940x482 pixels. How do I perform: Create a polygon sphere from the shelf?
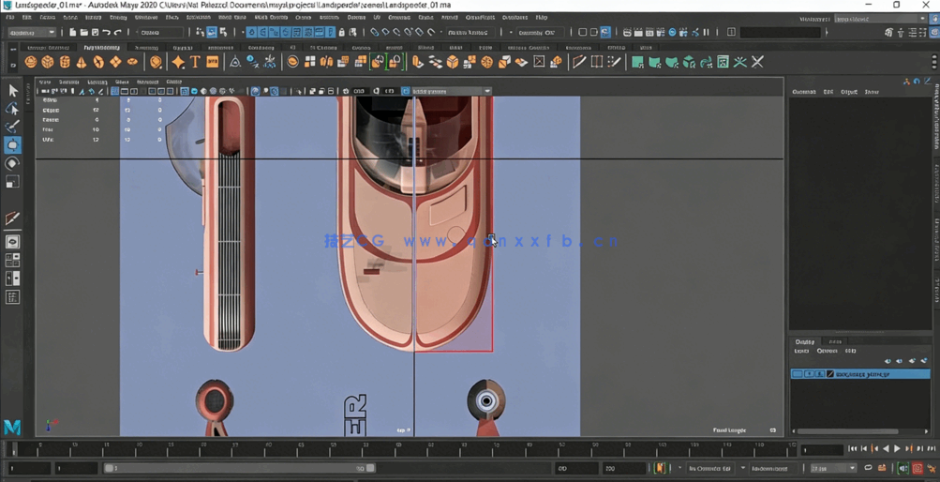[x=31, y=62]
